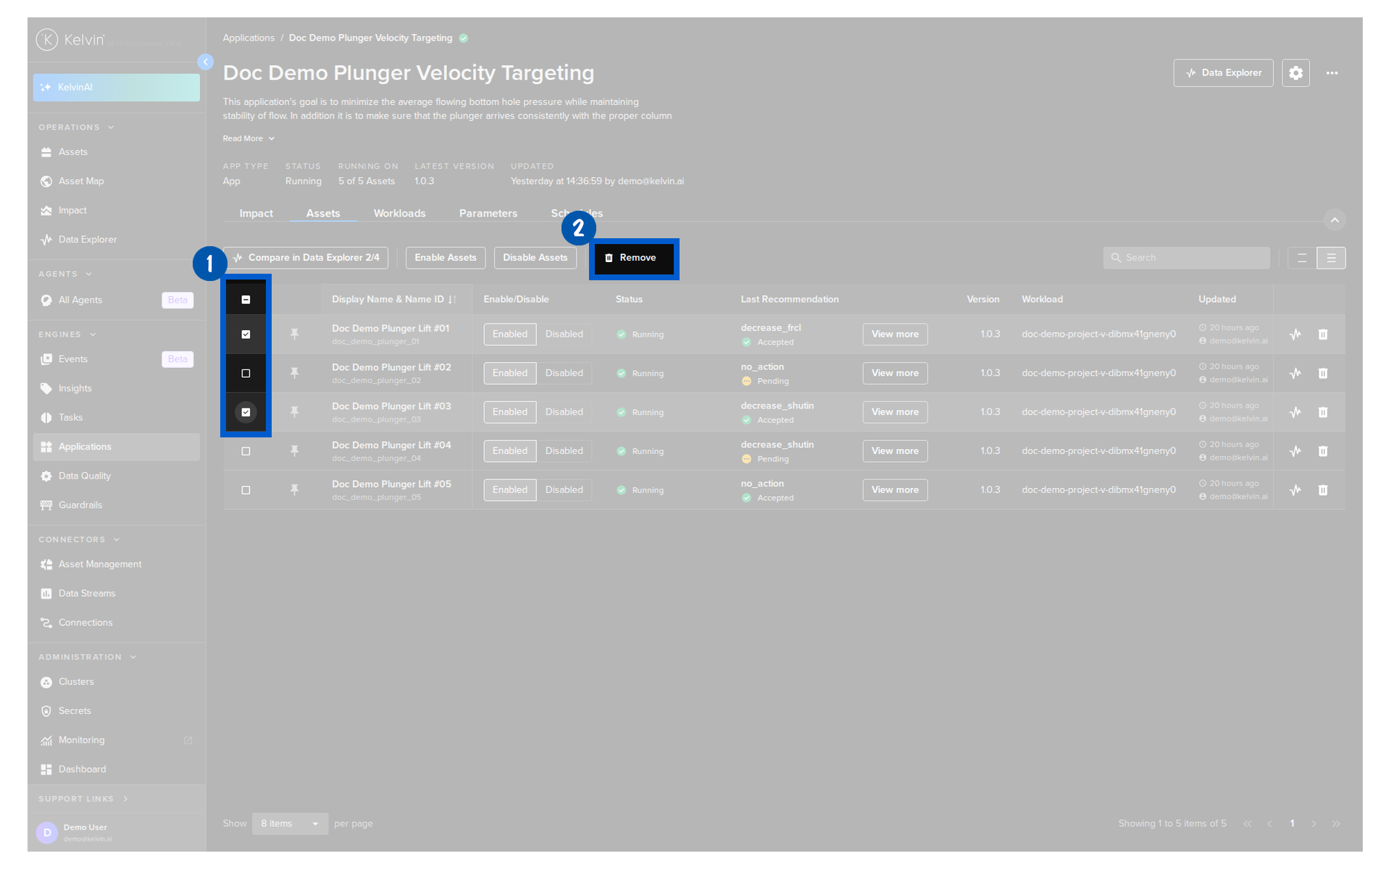Open data explorer icon for Plunger Lift #04
The image size is (1391, 869).
tap(1295, 451)
